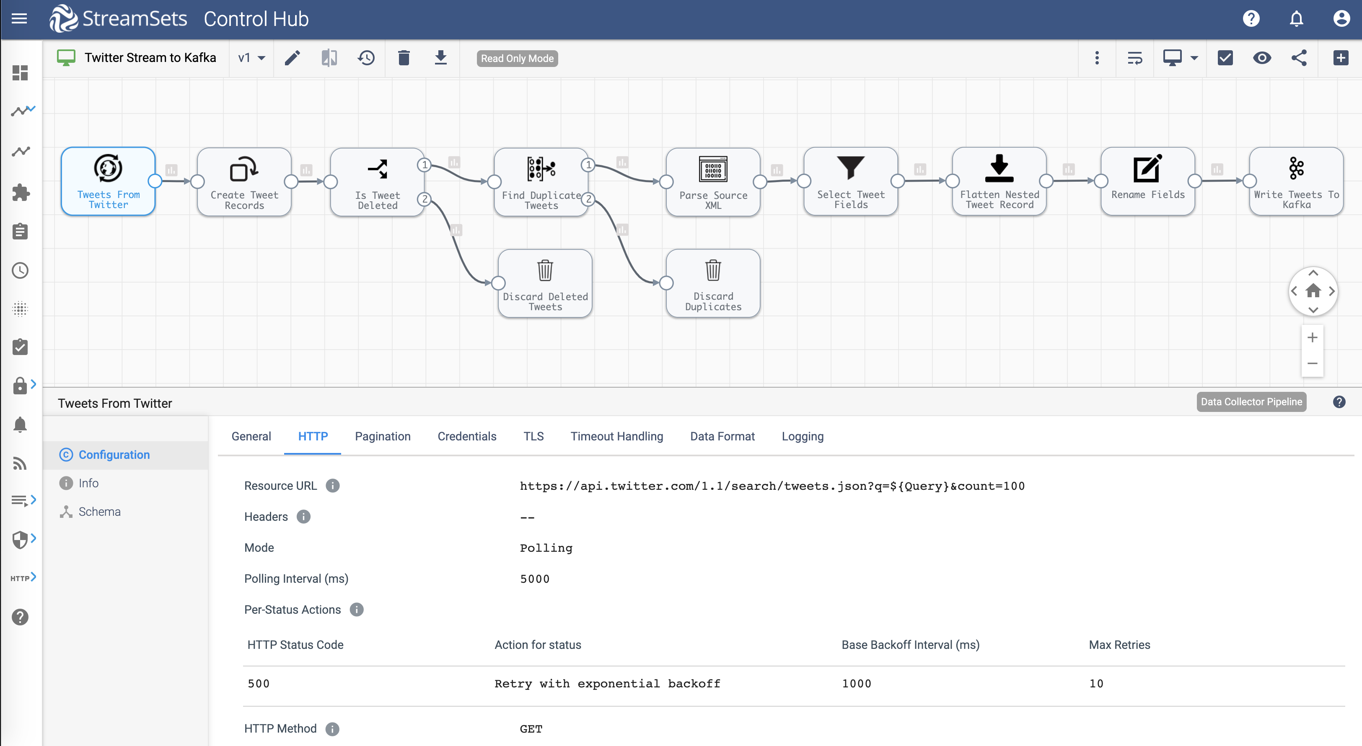The image size is (1362, 746).
Task: Select the Rename Fields stage
Action: (1148, 181)
